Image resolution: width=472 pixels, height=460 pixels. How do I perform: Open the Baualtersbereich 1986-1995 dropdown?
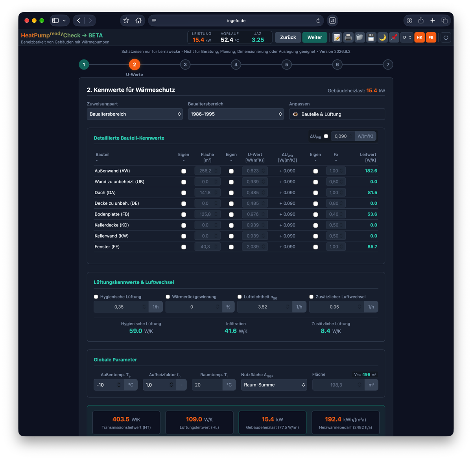236,114
